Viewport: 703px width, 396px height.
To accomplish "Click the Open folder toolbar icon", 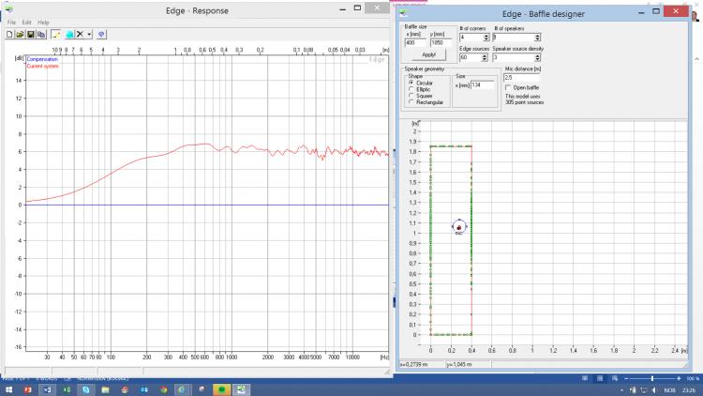I will (20, 34).
